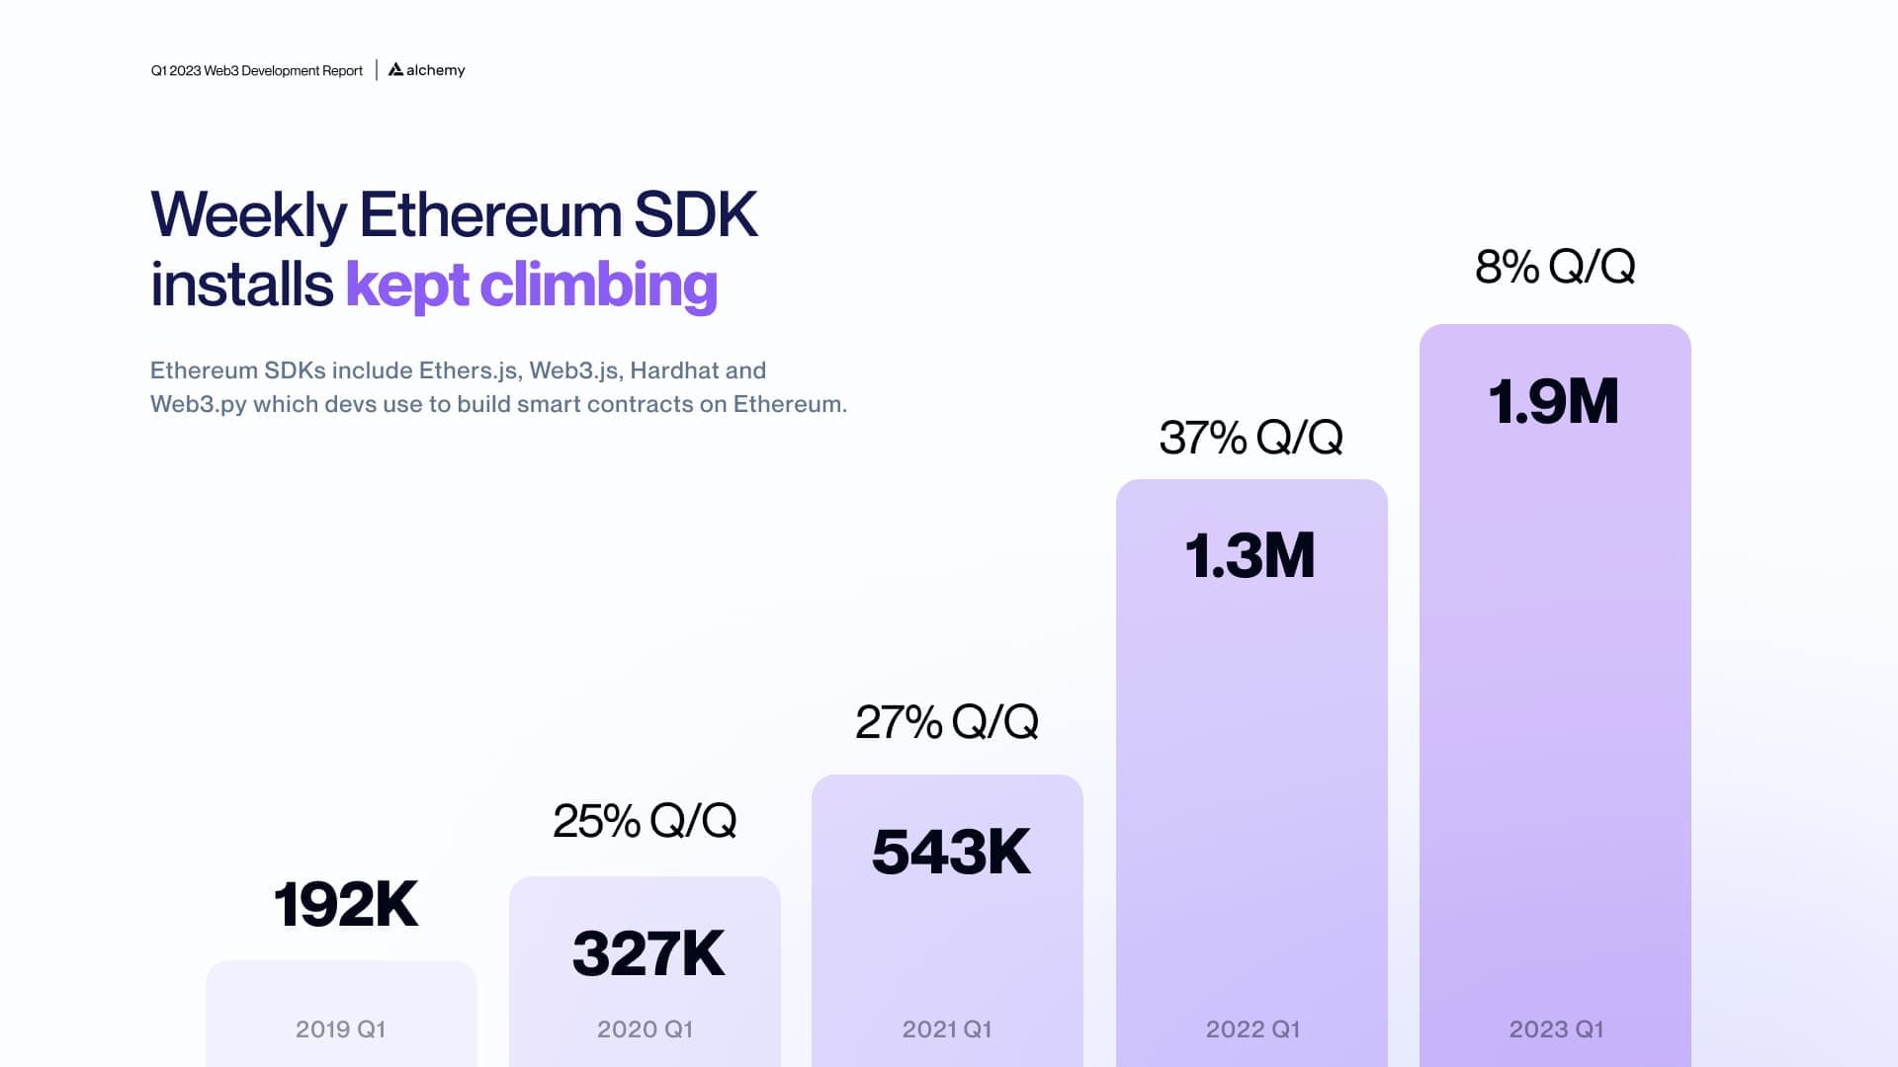Select the 2021 Q1 bar label
The image size is (1898, 1067).
(x=947, y=1029)
